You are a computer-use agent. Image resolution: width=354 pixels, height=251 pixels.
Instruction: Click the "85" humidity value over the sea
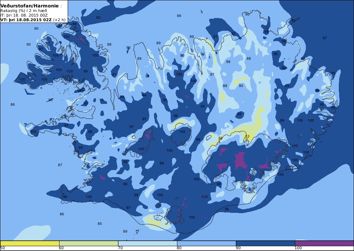point(99,224)
